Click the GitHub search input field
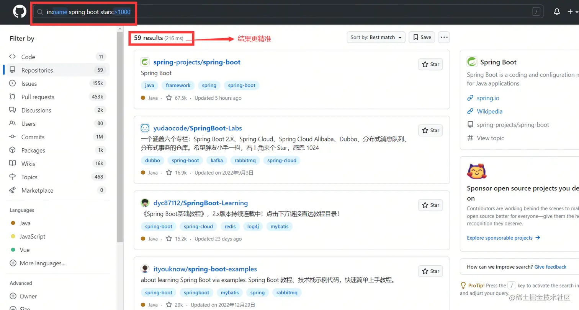579x310 pixels. [289, 12]
